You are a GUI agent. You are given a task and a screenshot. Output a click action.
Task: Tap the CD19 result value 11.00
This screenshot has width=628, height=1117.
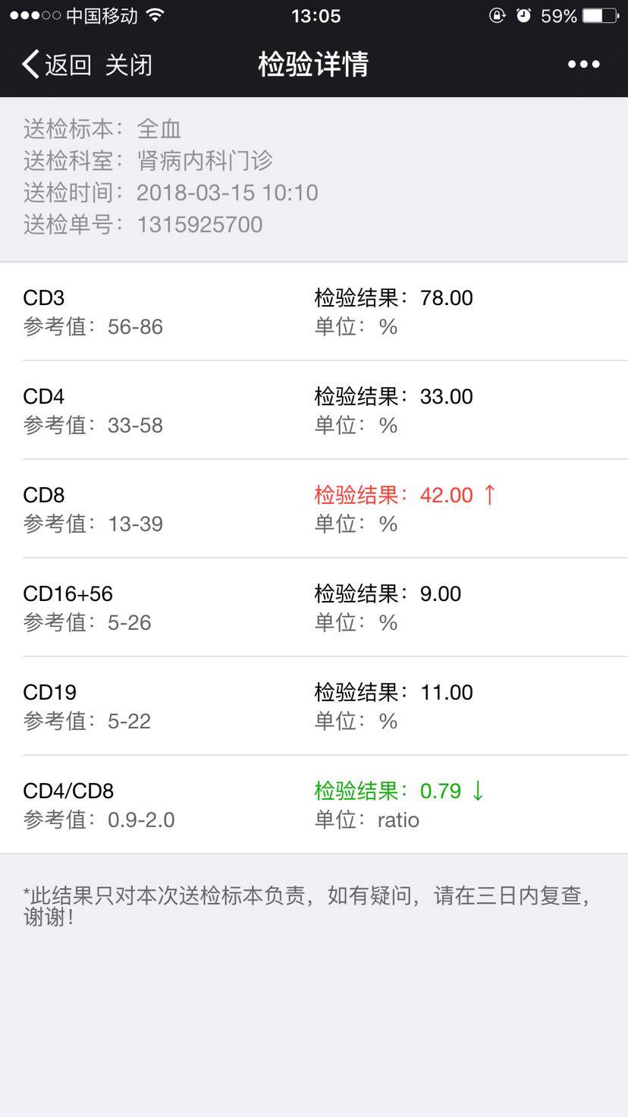tap(447, 692)
